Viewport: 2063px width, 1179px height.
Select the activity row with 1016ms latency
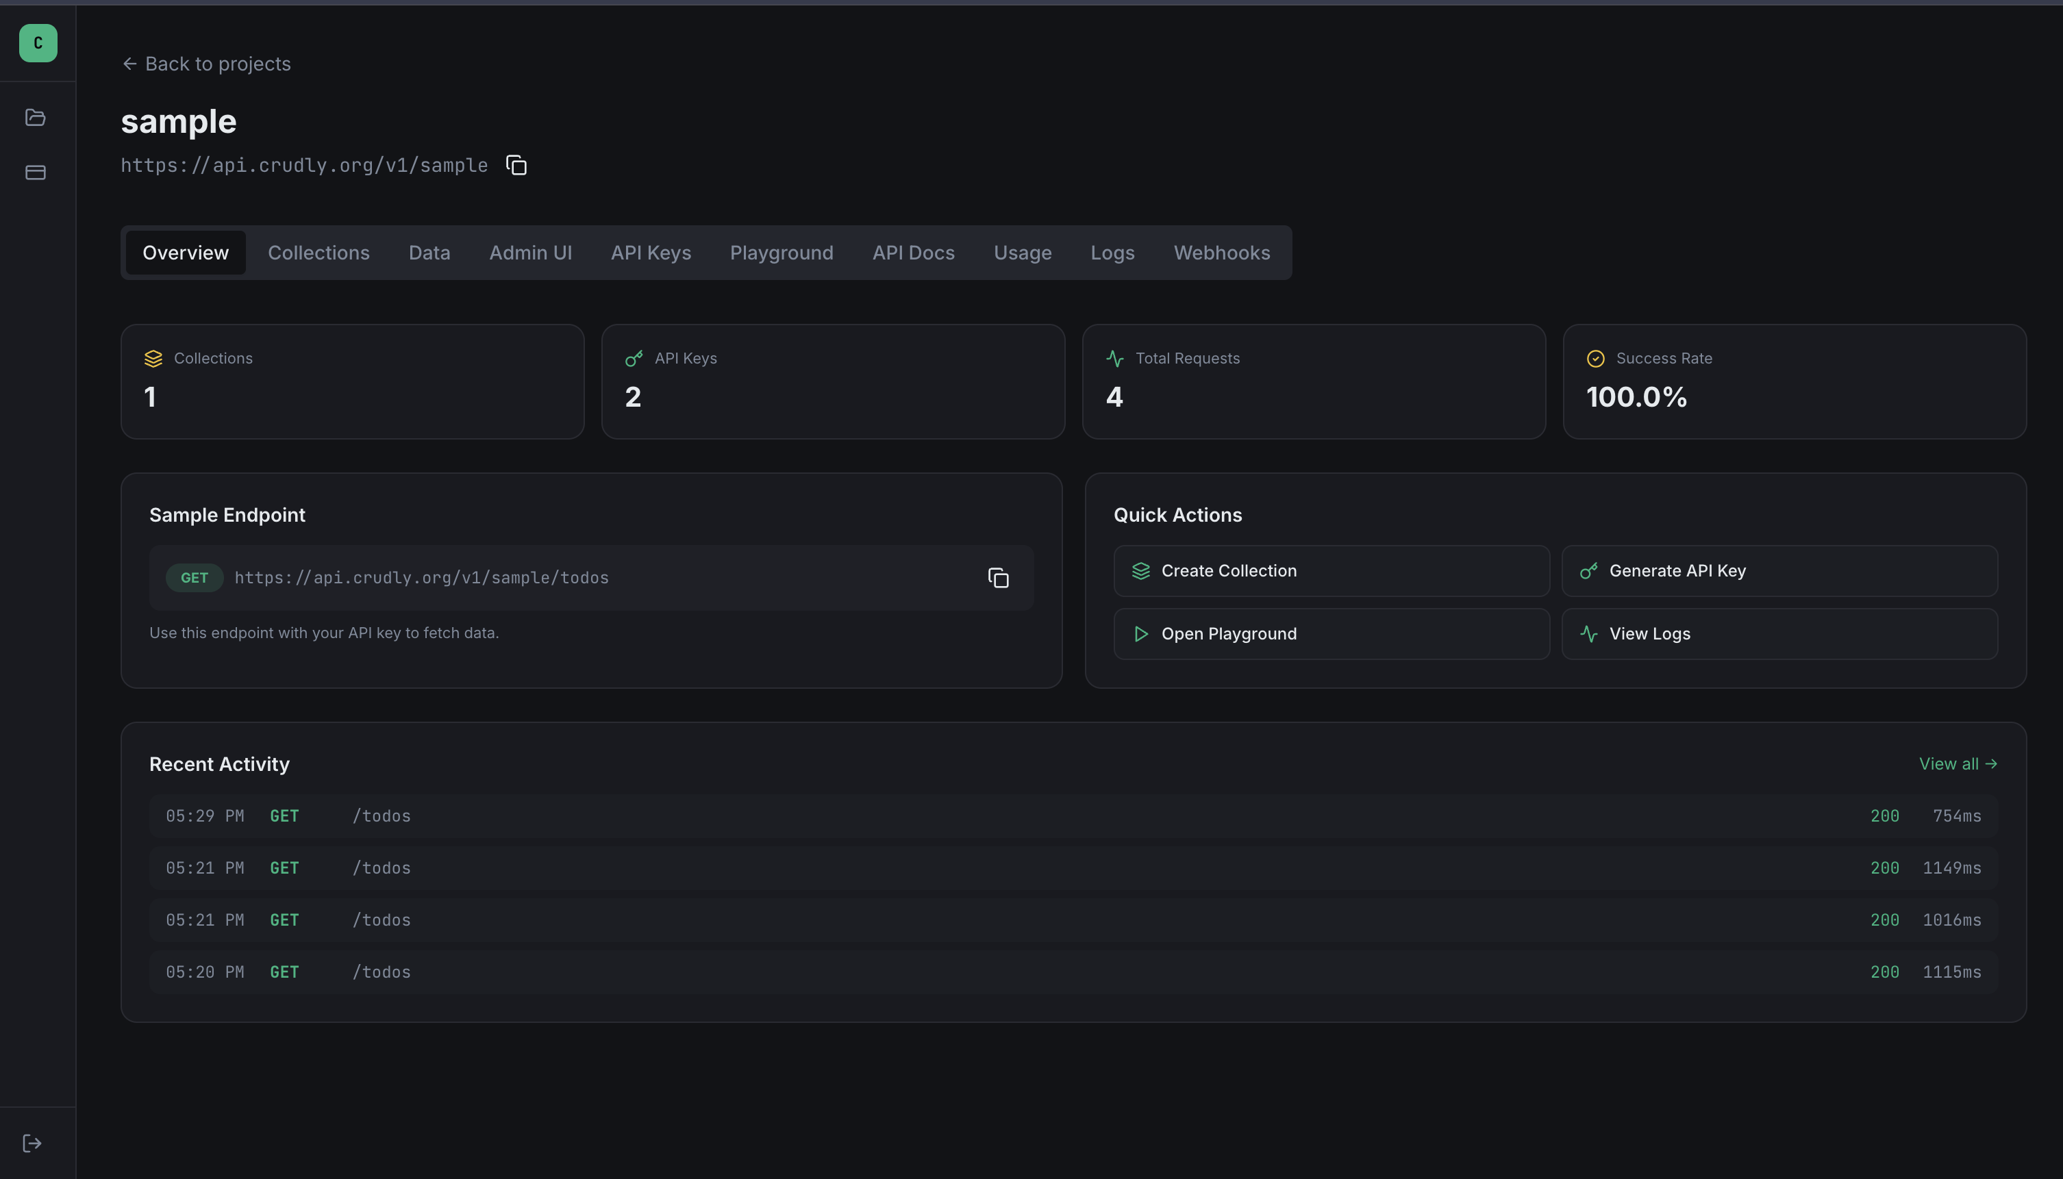(x=1073, y=920)
